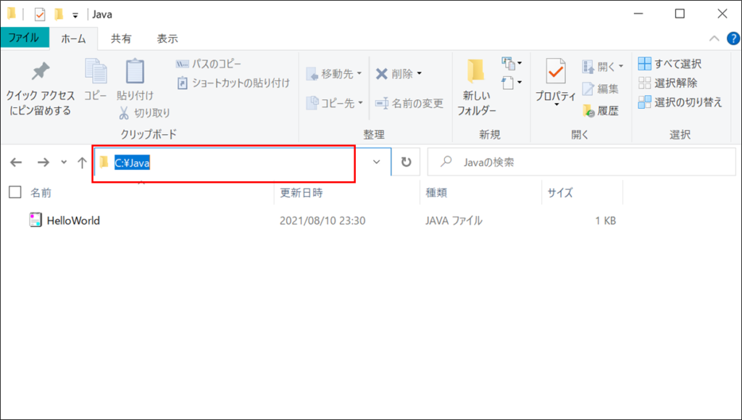742x420 pixels.
Task: Expand the Delete (削除) dropdown arrow
Action: tap(420, 74)
